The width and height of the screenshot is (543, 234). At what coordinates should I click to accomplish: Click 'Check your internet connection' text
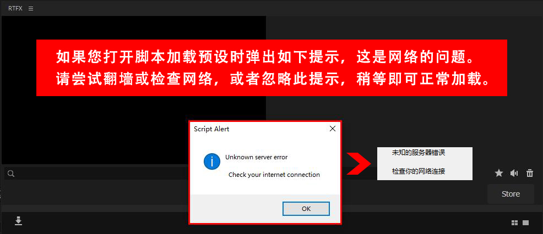[274, 175]
